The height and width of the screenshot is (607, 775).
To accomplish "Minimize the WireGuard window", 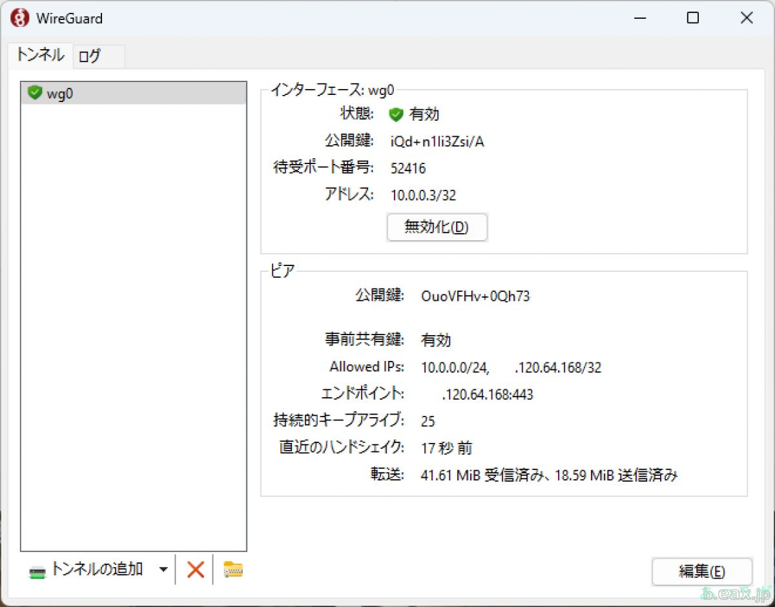I will (640, 18).
